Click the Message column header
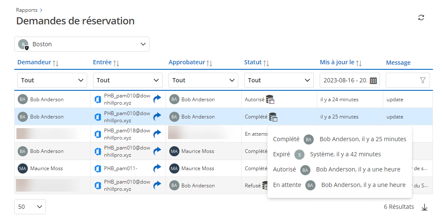This screenshot has width=446, height=221. [398, 63]
